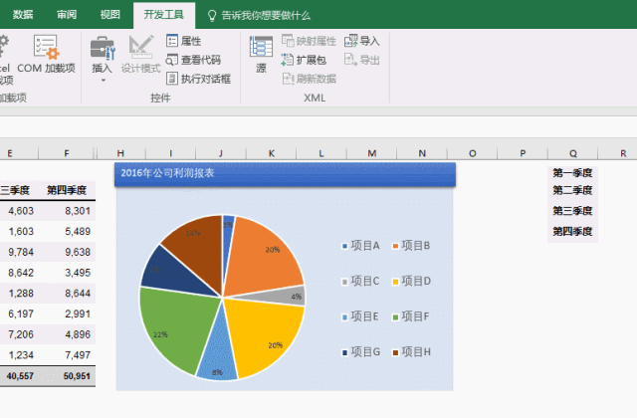This screenshot has width=637, height=418.
Task: Select cell with value 8,644
Action: click(67, 294)
